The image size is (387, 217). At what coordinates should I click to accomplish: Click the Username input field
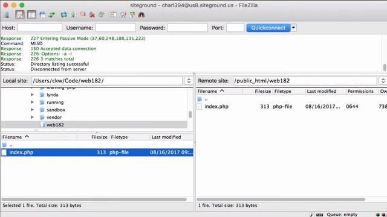pyautogui.click(x=115, y=28)
